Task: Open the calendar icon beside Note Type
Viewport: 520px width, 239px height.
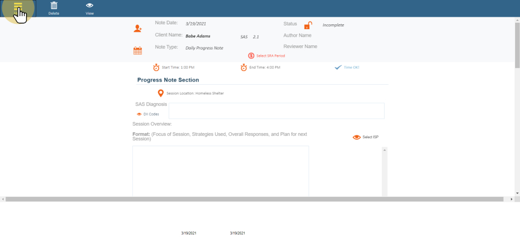Action: 138,51
